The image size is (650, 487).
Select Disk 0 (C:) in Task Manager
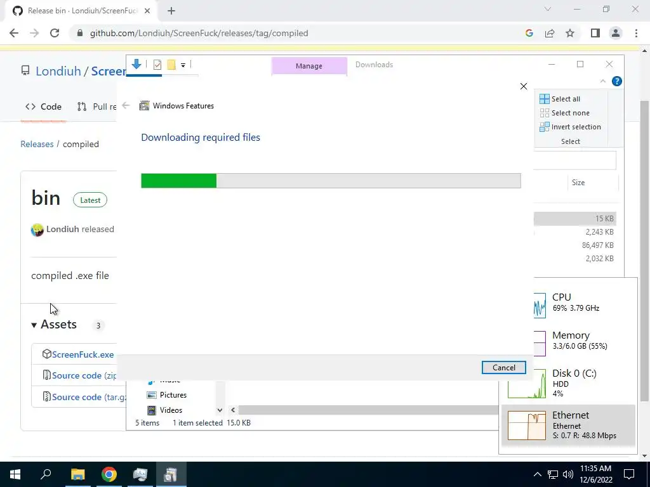568,383
